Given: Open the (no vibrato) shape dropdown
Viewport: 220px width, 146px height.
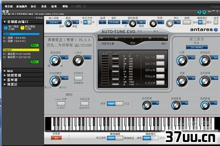Looking at the screenshot, I should (x=197, y=47).
